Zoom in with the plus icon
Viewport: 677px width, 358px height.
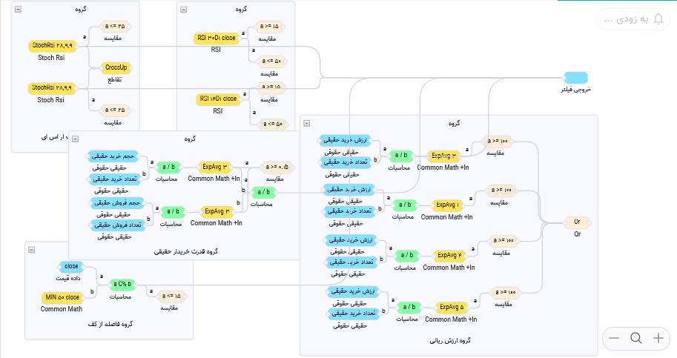point(658,338)
